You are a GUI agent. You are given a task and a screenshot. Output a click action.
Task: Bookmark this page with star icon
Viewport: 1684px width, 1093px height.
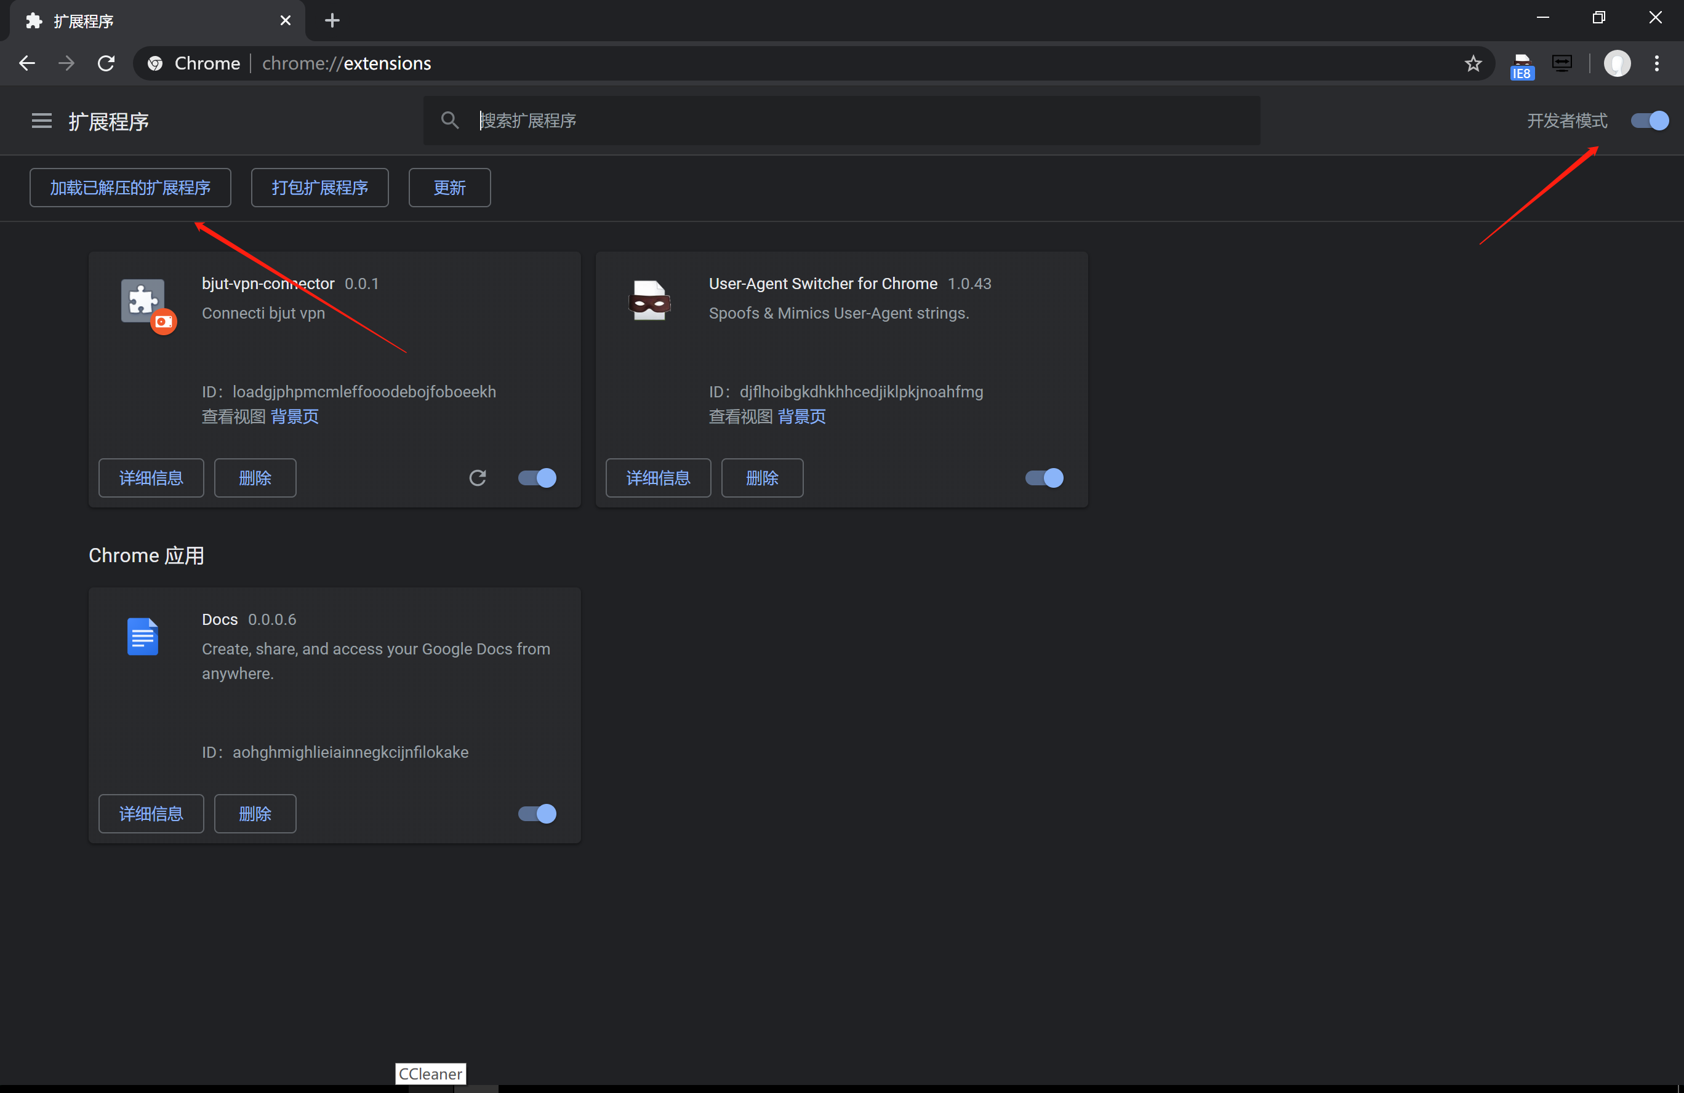(x=1473, y=63)
